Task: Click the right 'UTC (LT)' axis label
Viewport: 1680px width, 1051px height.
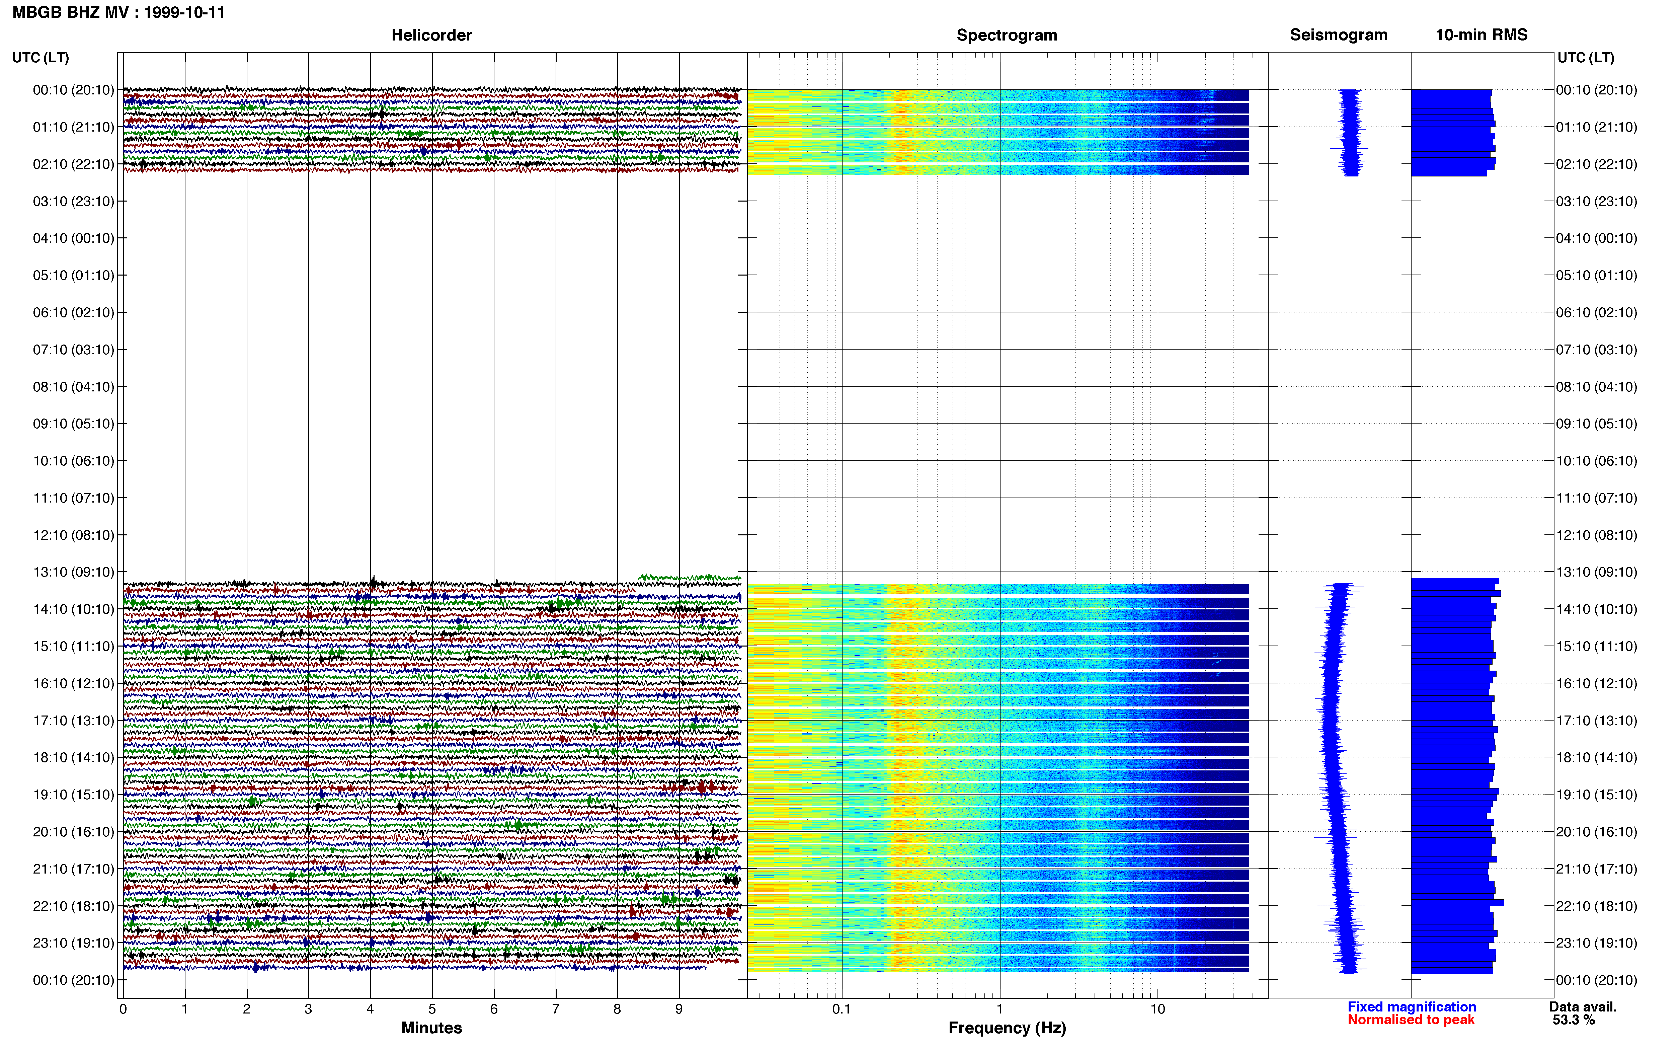Action: pyautogui.click(x=1586, y=58)
